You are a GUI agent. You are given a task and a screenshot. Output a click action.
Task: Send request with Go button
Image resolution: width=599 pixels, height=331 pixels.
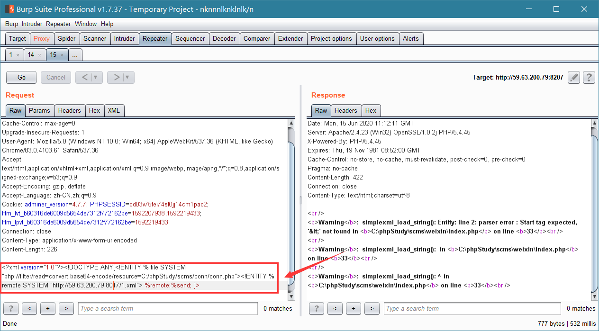coord(21,77)
